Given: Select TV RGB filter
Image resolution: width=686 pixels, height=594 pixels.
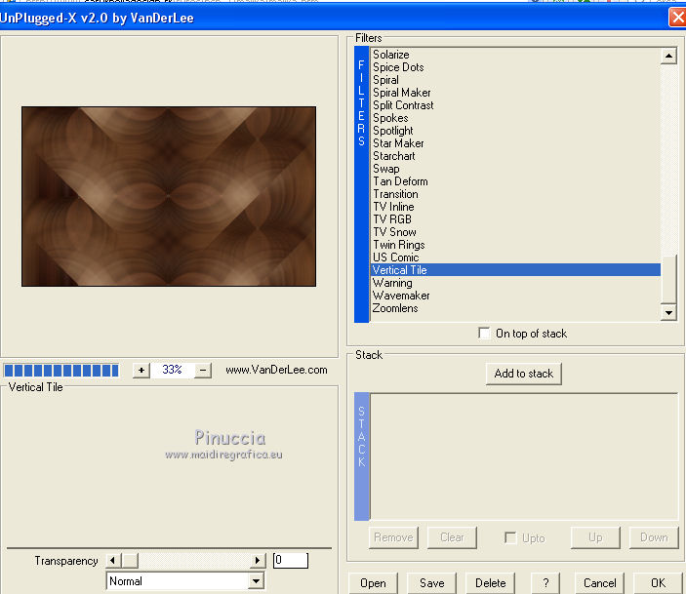Looking at the screenshot, I should 392,219.
